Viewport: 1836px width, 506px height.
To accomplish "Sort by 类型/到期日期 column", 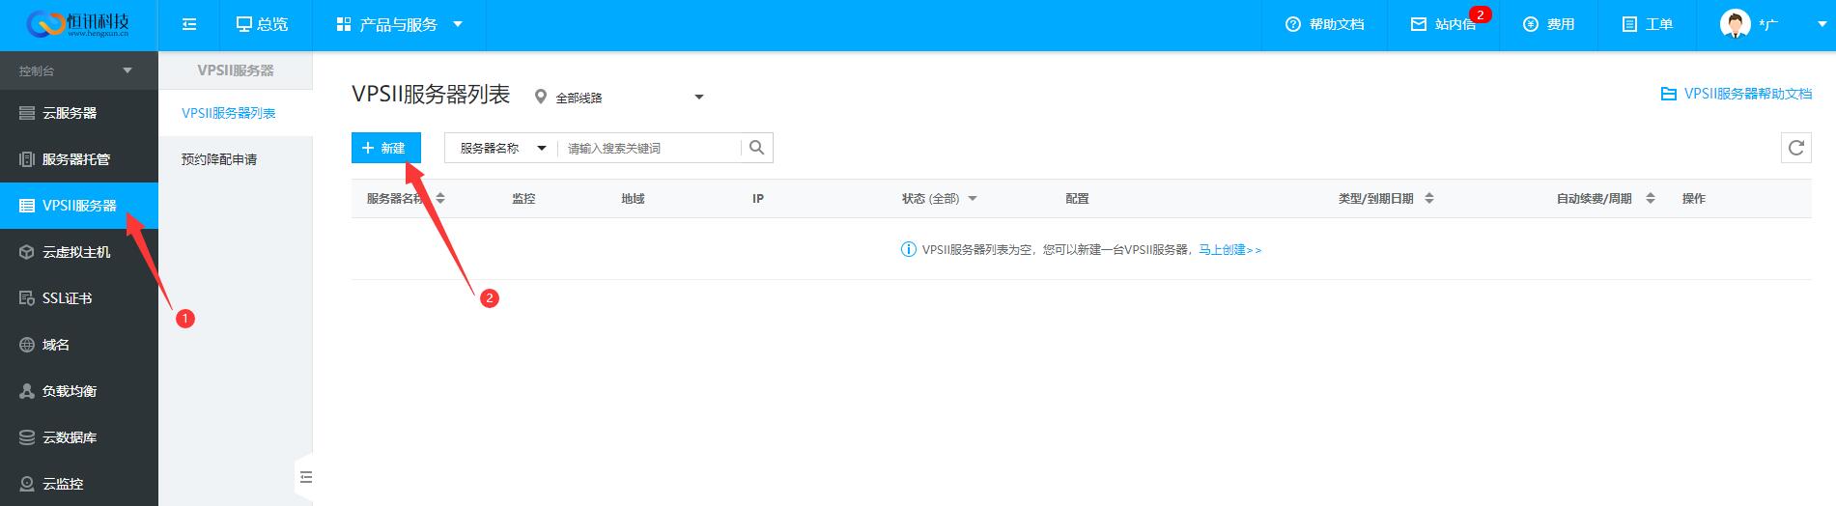I will click(1385, 199).
